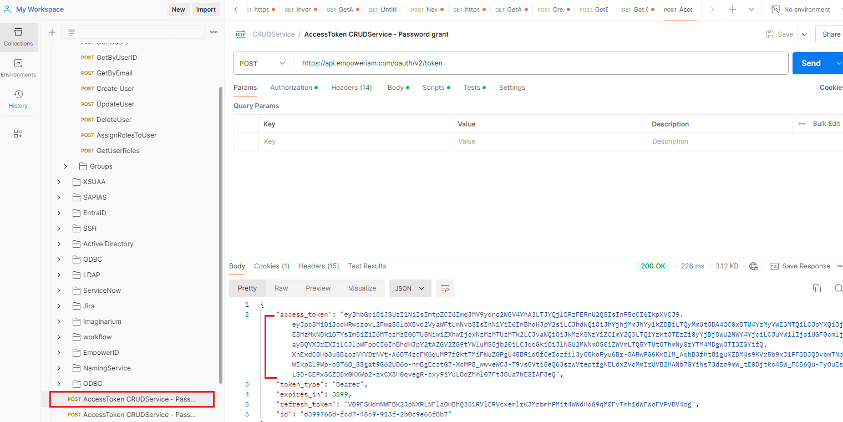Click the Save button

pos(780,34)
